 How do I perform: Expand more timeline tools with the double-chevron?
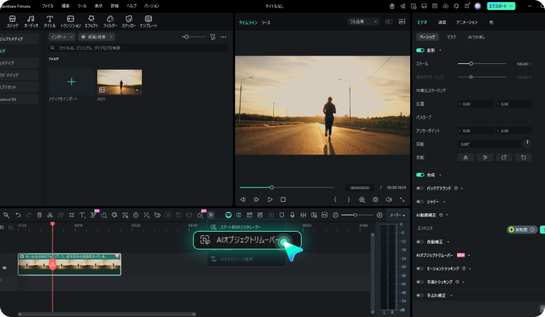[x=210, y=215]
